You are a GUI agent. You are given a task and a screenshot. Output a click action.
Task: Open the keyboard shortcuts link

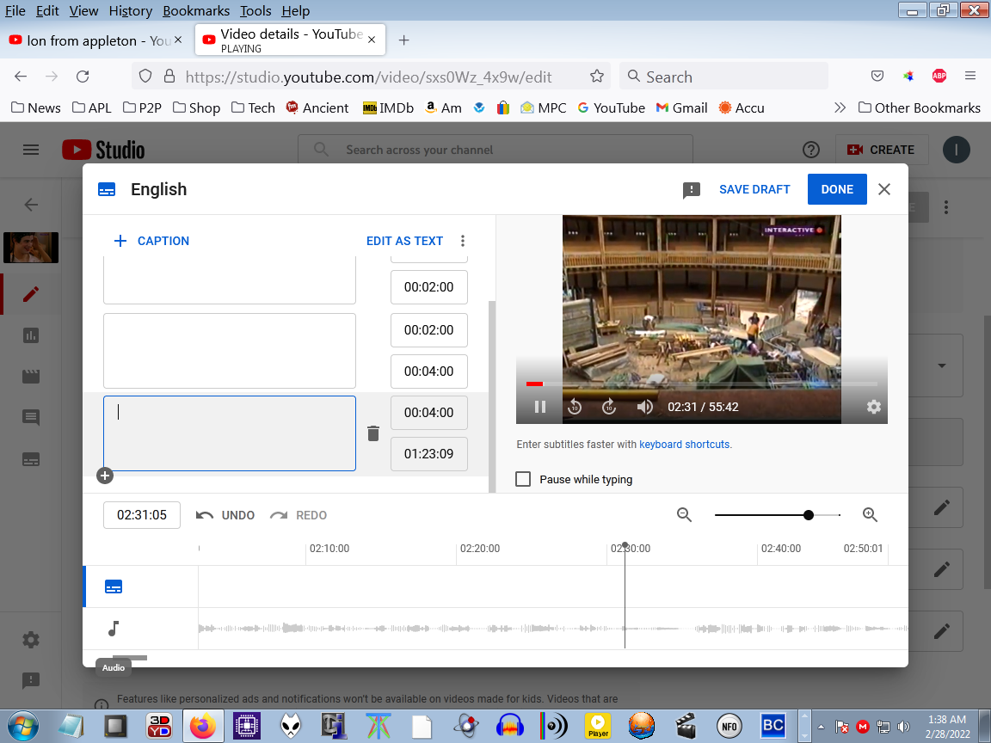685,444
